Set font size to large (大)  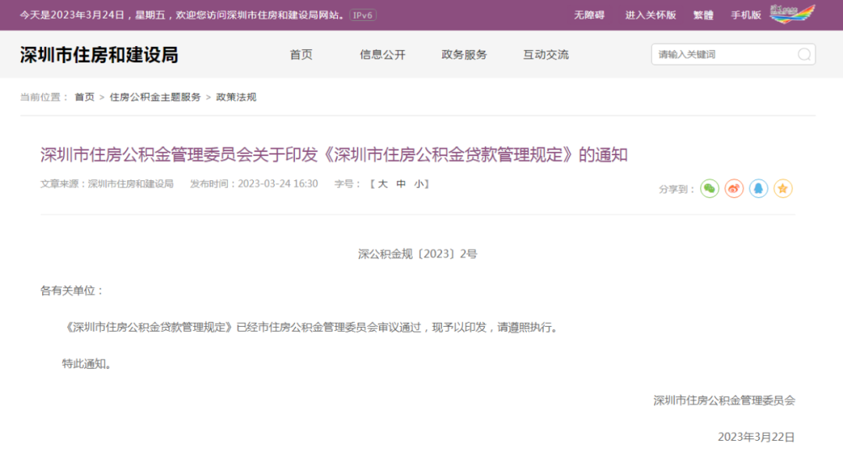coord(382,184)
